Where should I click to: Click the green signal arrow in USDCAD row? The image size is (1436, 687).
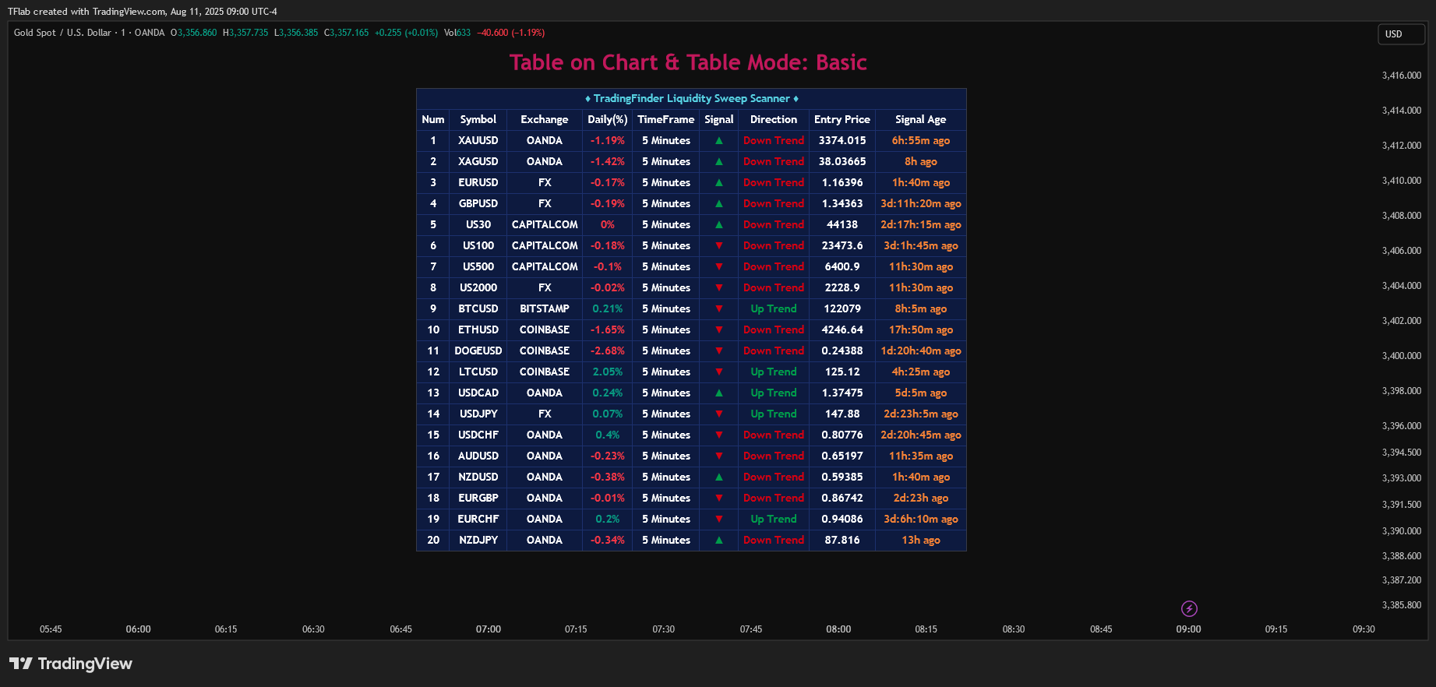pyautogui.click(x=719, y=393)
